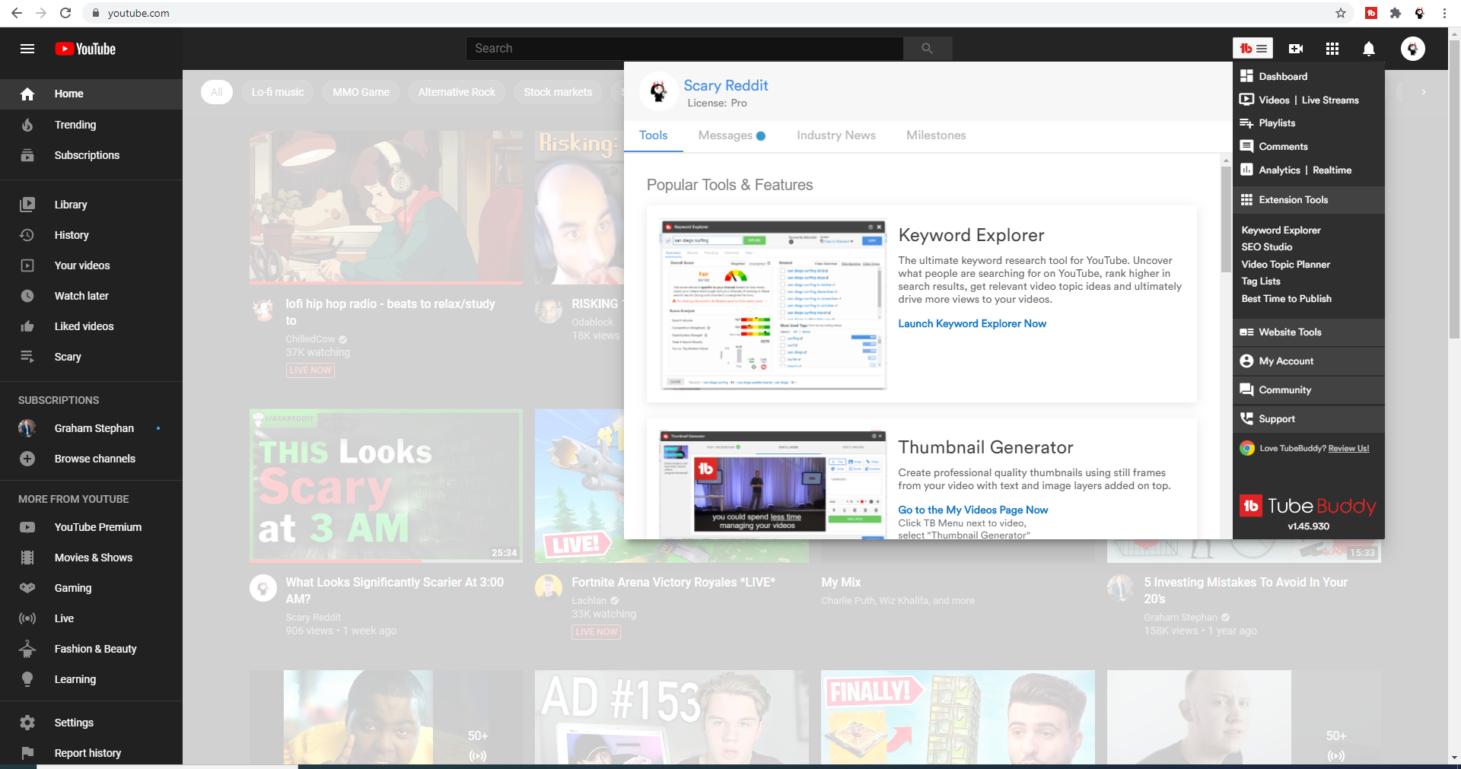This screenshot has width=1461, height=769.
Task: Click the search magnifier button
Action: tap(927, 49)
